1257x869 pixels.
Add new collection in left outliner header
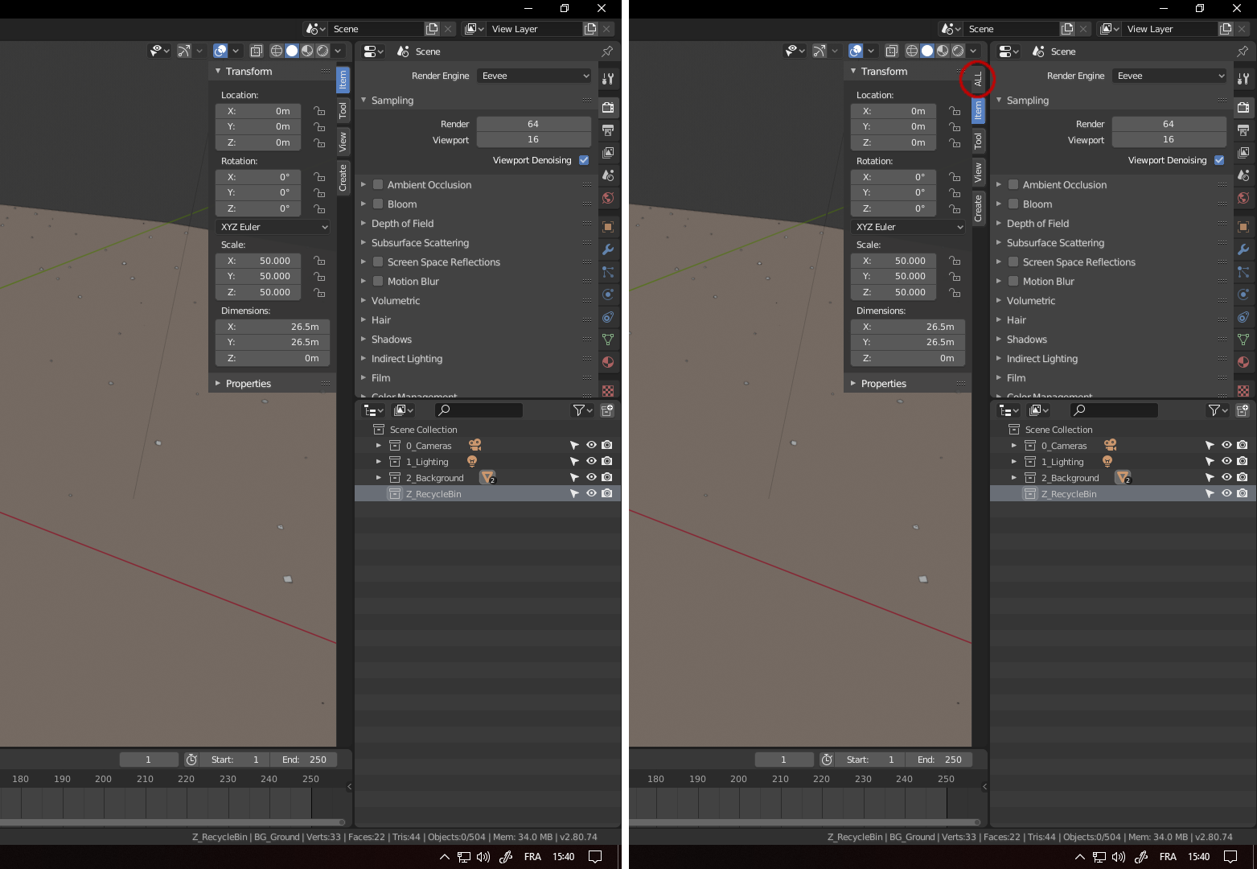tap(607, 410)
